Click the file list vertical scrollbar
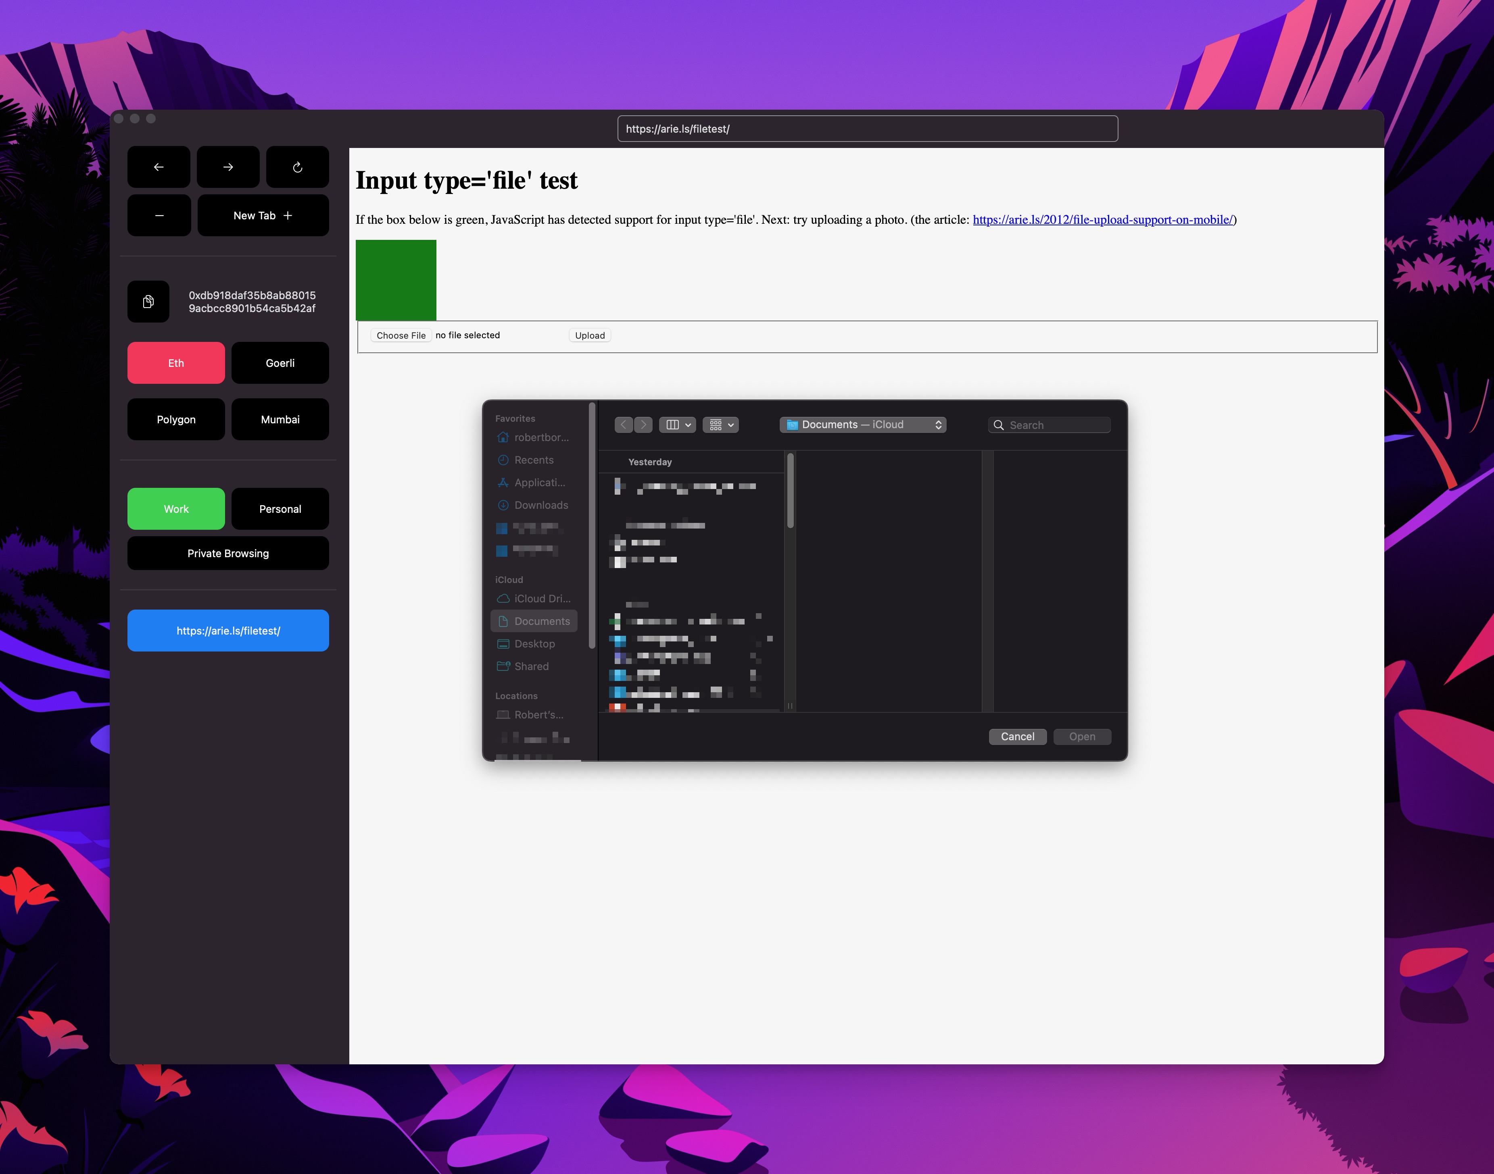This screenshot has height=1174, width=1494. pos(791,491)
